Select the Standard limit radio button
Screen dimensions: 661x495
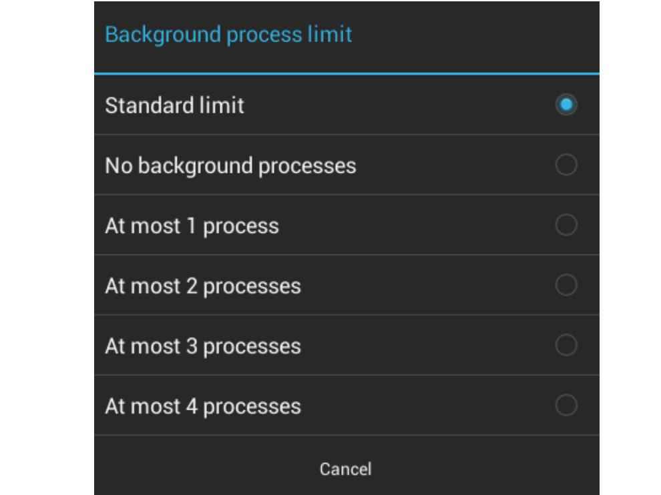pos(566,105)
